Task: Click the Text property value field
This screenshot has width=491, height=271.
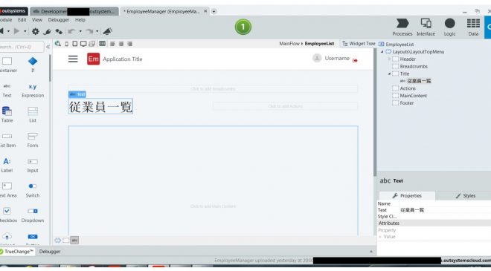Action: click(x=445, y=210)
